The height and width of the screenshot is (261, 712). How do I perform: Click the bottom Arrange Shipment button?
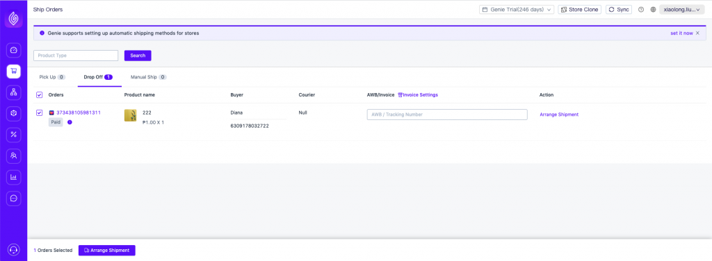[106, 250]
